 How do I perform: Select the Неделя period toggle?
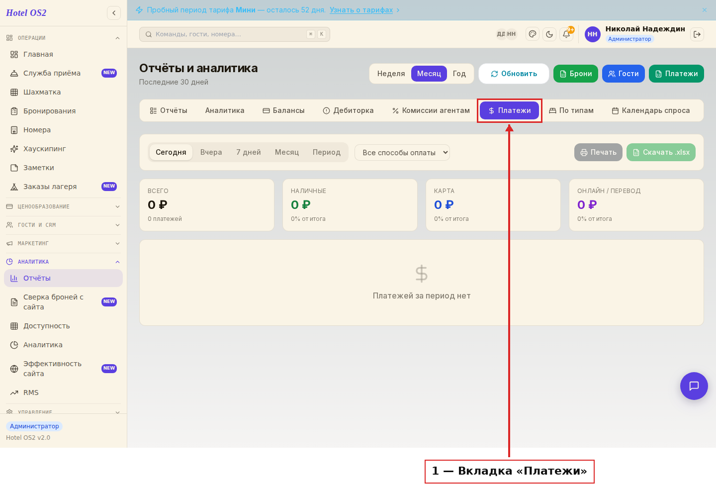(x=391, y=74)
